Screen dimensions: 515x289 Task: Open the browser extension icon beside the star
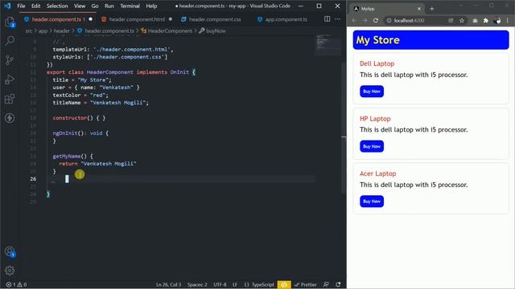tap(475, 21)
